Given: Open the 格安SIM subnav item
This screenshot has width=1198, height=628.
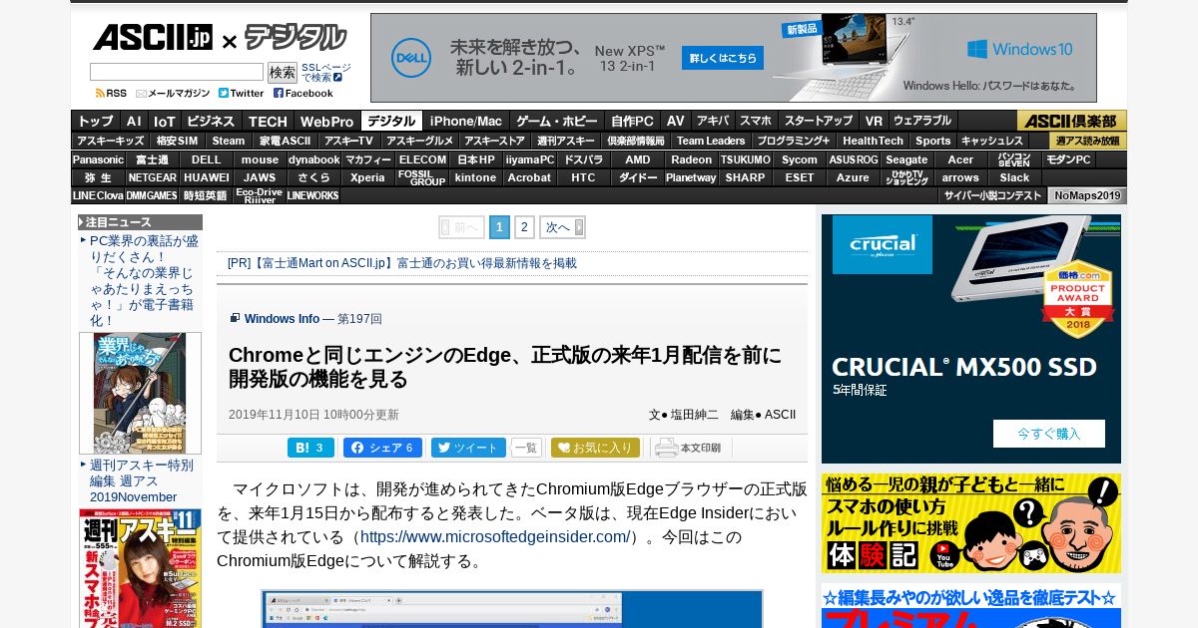Looking at the screenshot, I should [178, 141].
